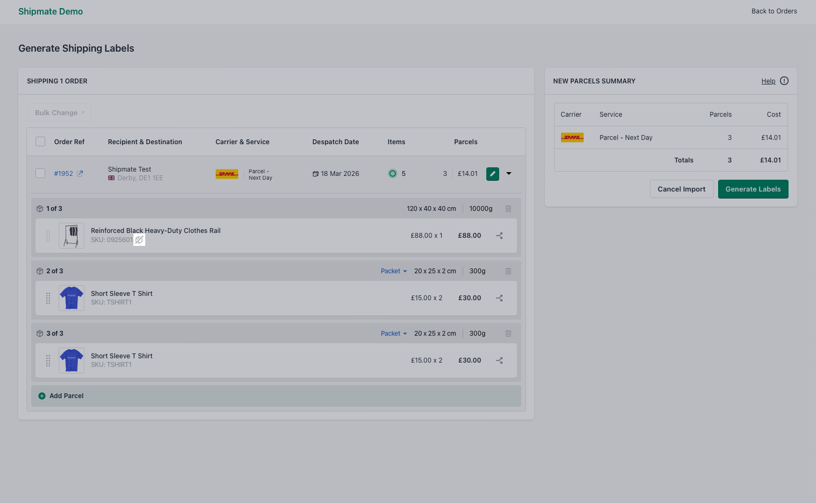The image size is (816, 503).
Task: Click Cancel Import
Action: point(681,189)
